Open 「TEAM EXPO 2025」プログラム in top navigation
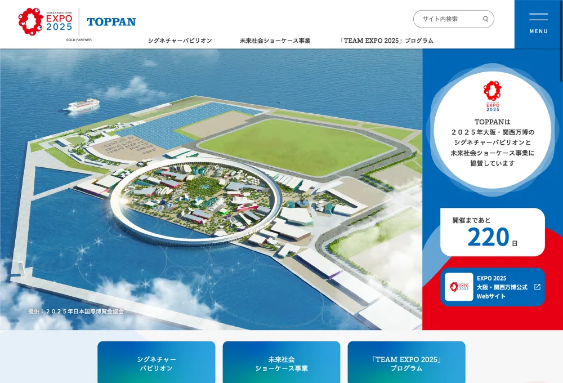Viewport: 563px width, 383px height. click(x=386, y=41)
